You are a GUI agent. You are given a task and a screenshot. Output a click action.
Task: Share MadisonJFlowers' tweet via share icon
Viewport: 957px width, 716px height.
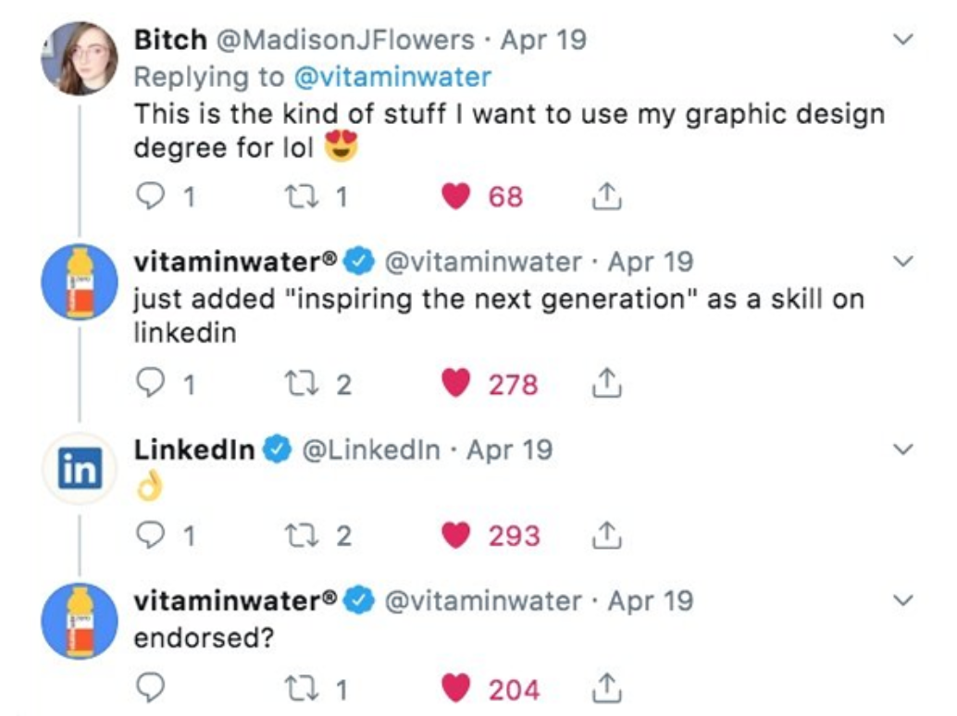point(604,197)
